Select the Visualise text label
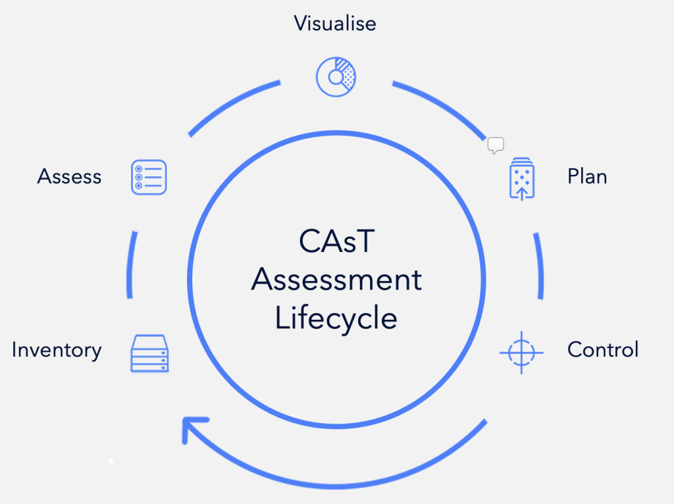 335,24
